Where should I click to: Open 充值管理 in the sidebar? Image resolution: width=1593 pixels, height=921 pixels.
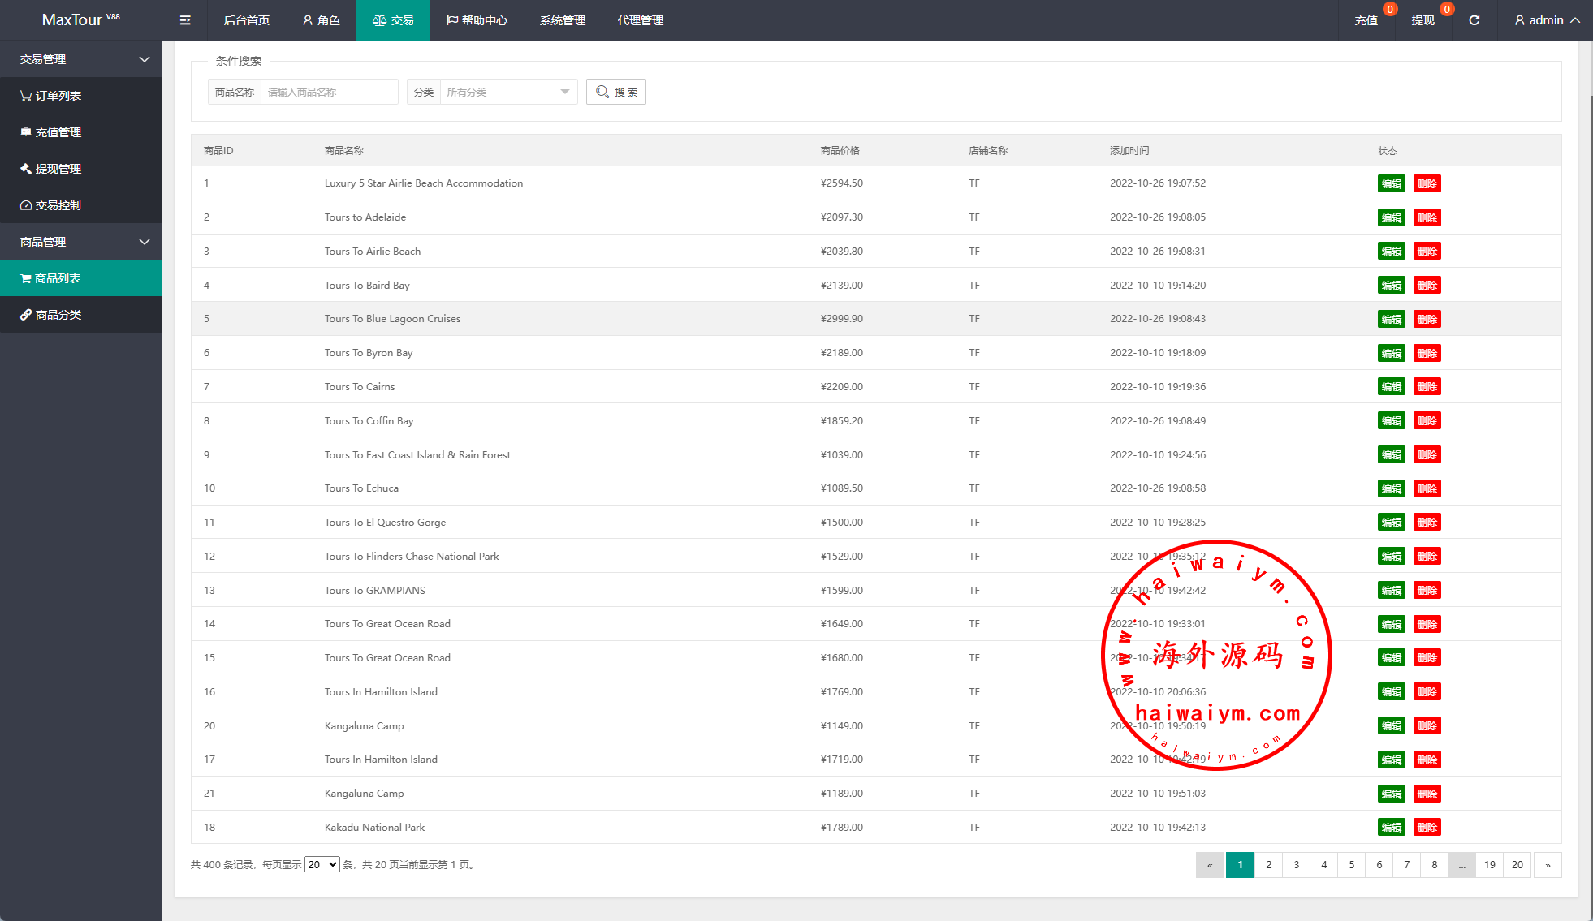tap(57, 132)
